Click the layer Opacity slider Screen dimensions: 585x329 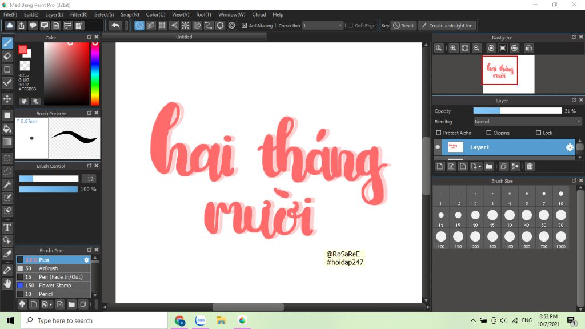(517, 111)
